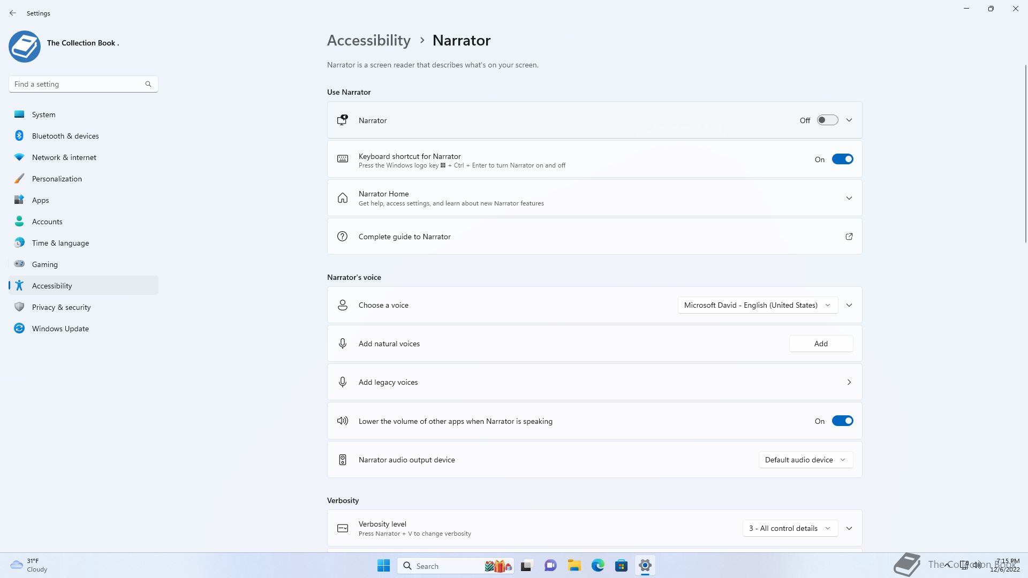Expand the Narrator Home section
The width and height of the screenshot is (1028, 578).
coord(849,198)
